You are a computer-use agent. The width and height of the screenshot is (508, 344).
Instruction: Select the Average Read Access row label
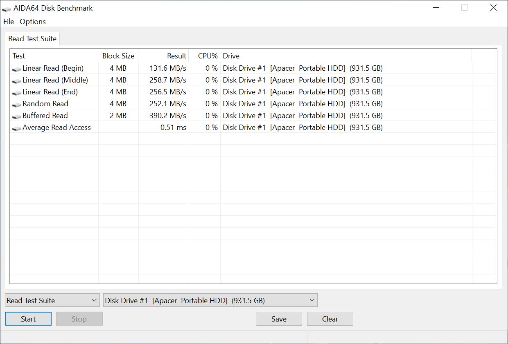56,127
